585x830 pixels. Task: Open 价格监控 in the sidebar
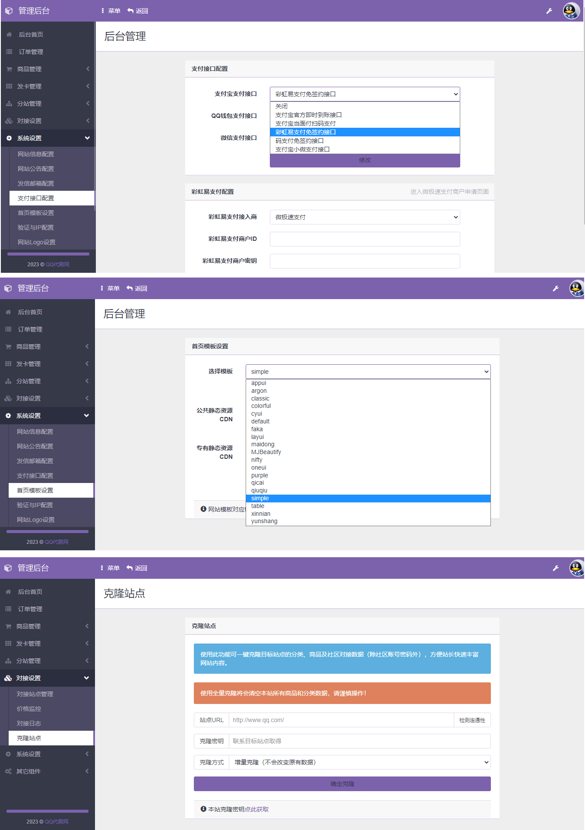(x=29, y=709)
